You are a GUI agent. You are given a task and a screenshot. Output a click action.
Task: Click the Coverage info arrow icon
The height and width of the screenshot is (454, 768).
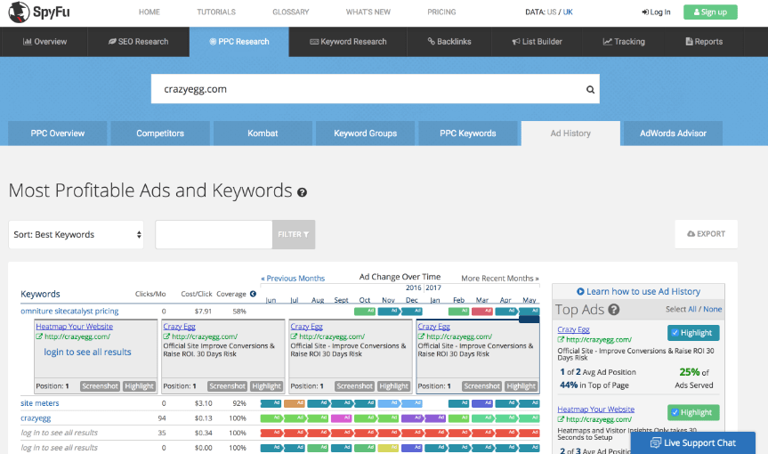[x=253, y=294]
